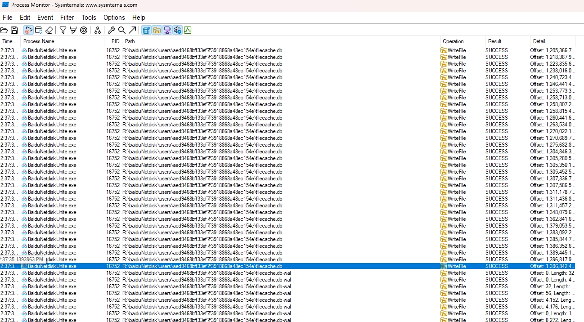Screen dimensions: 584x322
Task: Clear the display with the eraser icon
Action: (x=49, y=30)
